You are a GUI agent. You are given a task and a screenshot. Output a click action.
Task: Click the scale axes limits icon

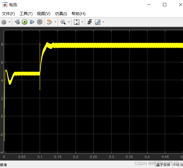pyautogui.click(x=77, y=22)
